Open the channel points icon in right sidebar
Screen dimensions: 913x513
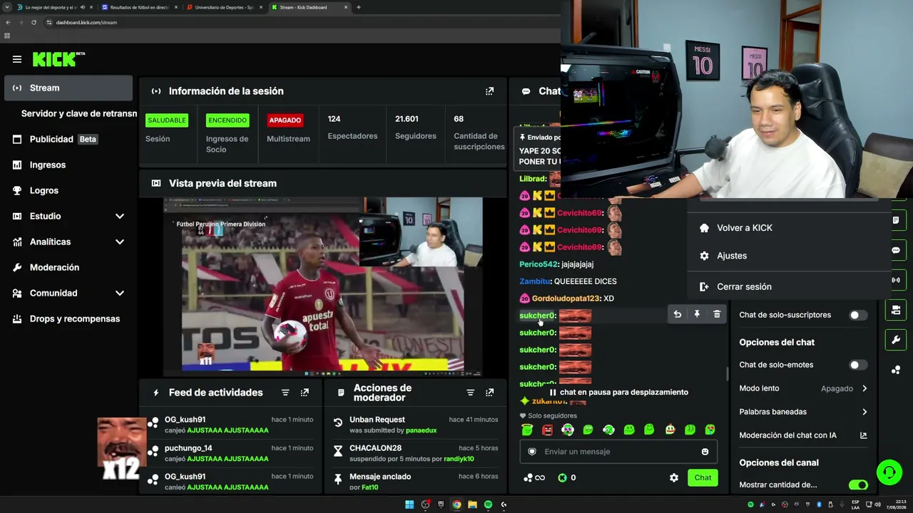coord(896,370)
